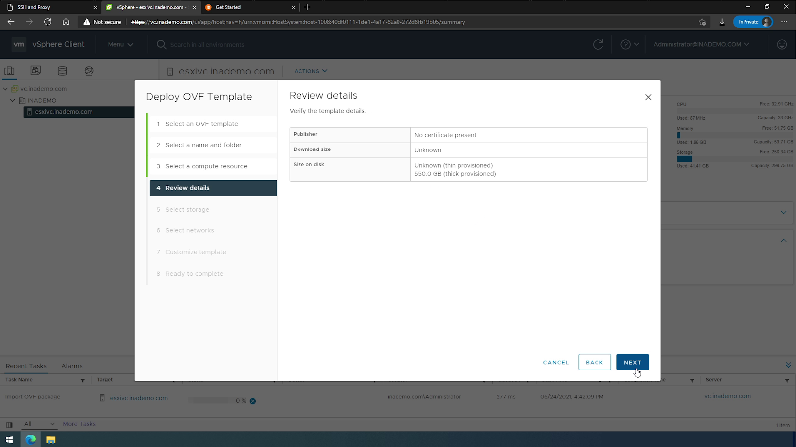Open Microsoft Edge from taskbar

(30, 440)
